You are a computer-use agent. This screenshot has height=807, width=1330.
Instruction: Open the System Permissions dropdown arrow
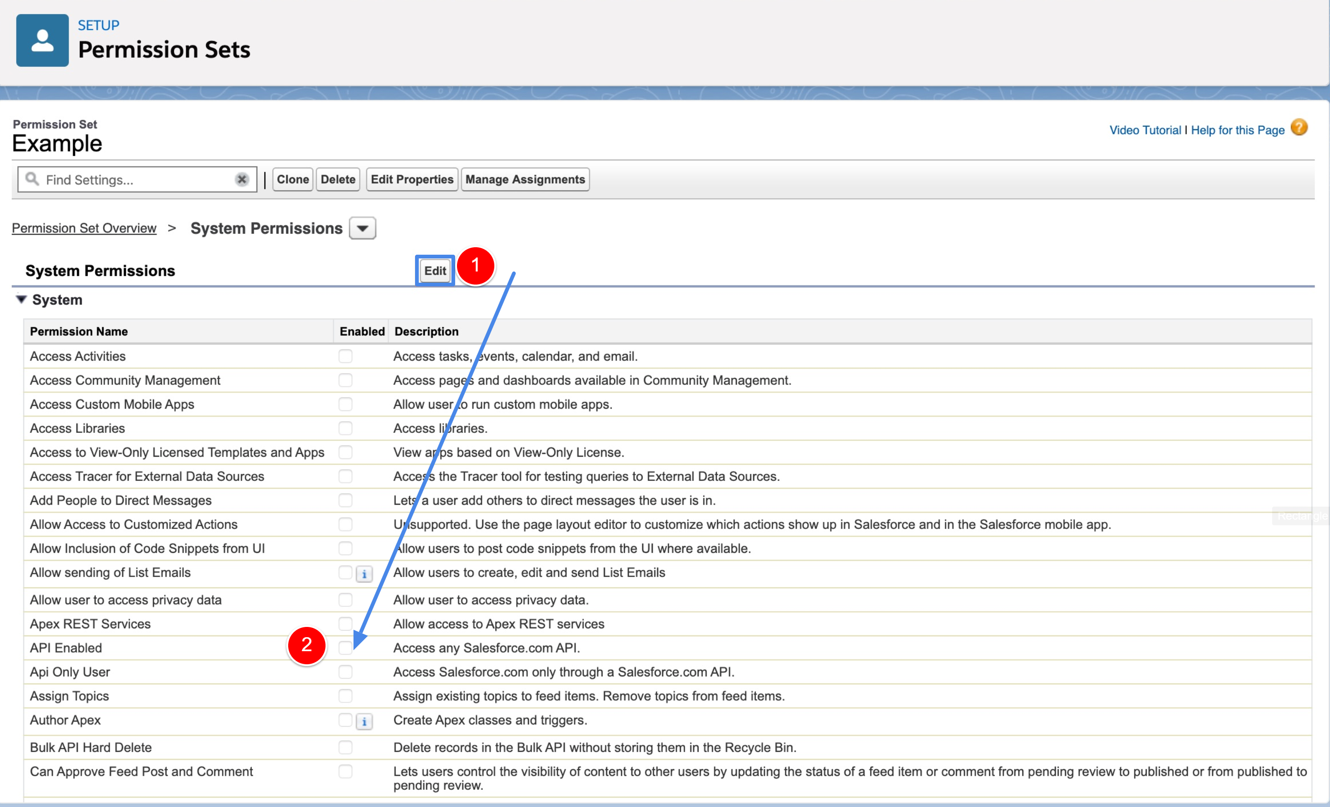tap(362, 228)
